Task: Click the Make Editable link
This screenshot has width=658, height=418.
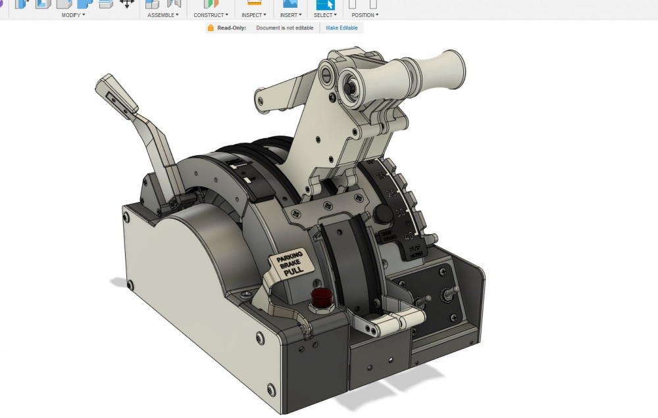Action: pyautogui.click(x=342, y=28)
